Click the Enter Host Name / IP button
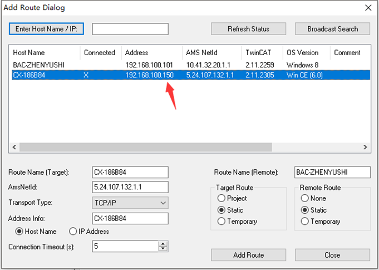 click(x=46, y=29)
